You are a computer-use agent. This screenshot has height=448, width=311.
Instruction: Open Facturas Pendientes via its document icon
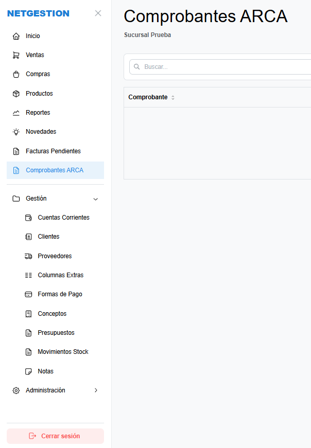[15, 151]
